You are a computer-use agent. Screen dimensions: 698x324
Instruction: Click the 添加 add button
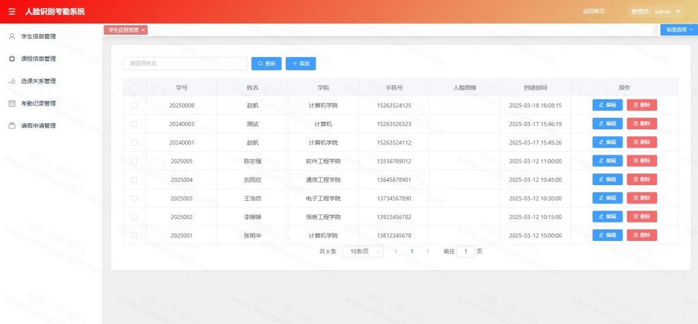(x=301, y=63)
